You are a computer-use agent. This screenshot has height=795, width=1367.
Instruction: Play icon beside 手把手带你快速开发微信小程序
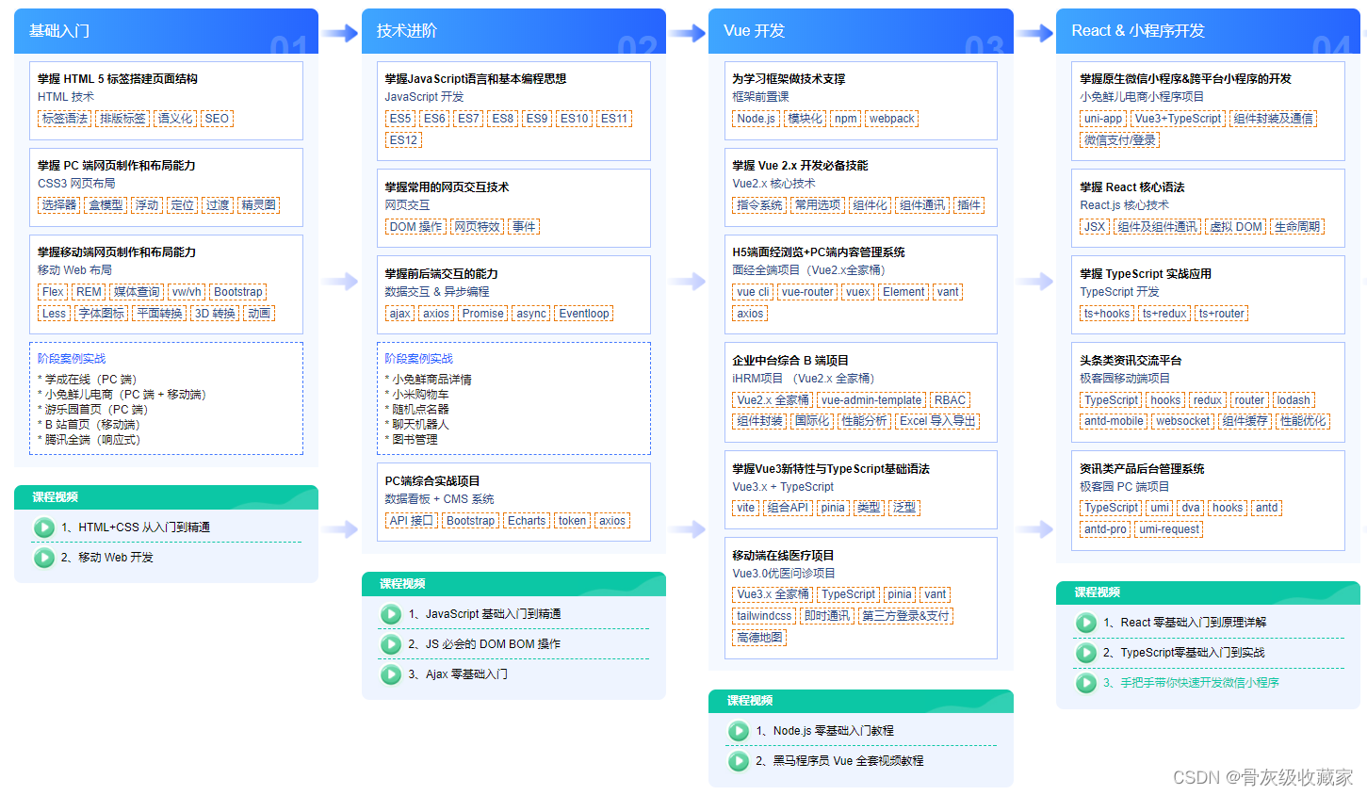tap(1086, 683)
